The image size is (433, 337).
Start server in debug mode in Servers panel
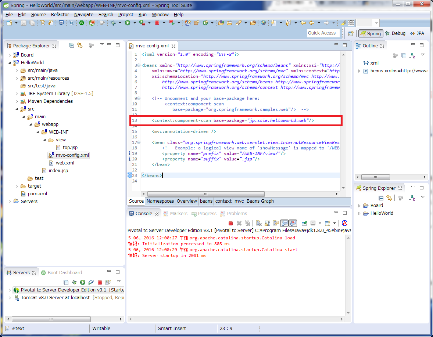[x=74, y=282]
